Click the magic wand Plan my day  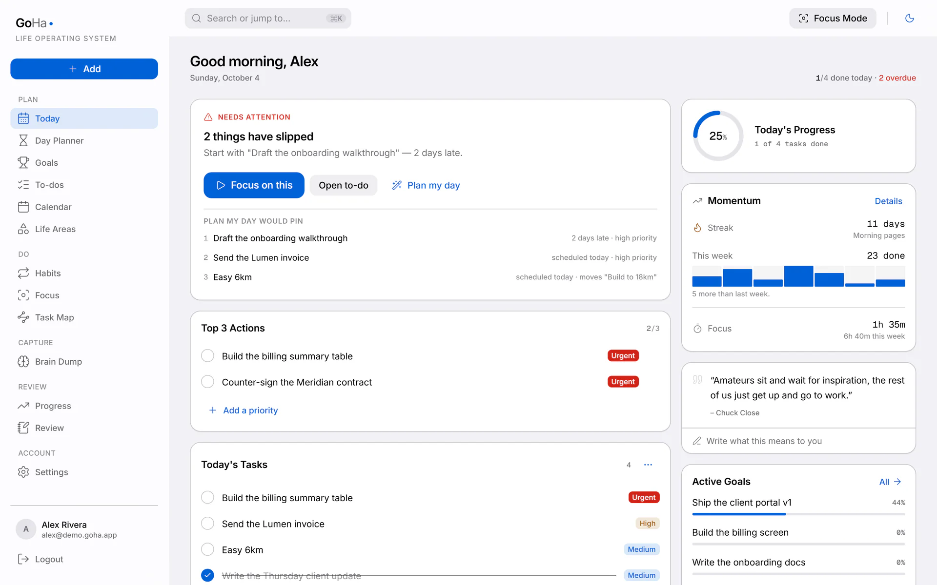coord(426,185)
